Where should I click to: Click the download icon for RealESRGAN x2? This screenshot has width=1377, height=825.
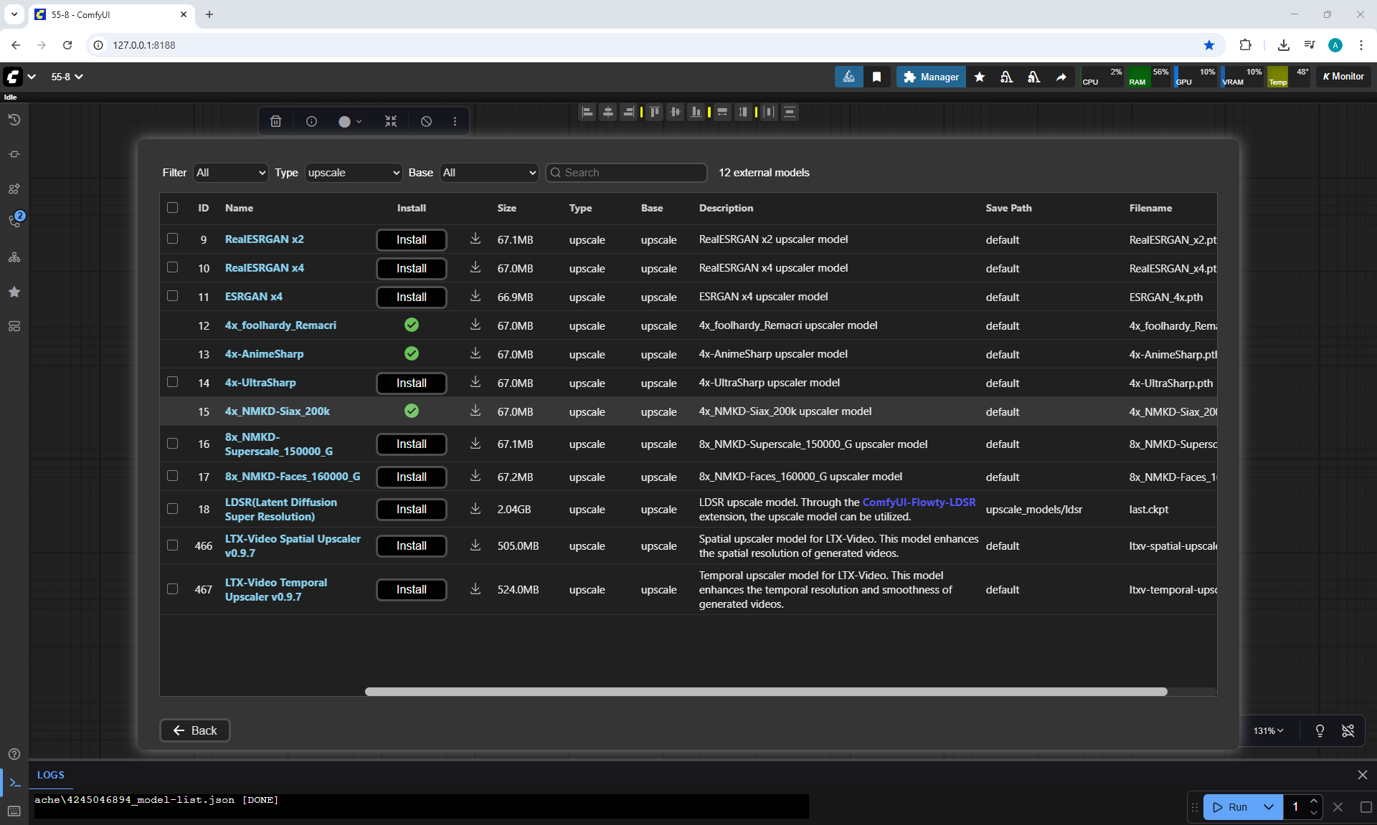point(475,239)
